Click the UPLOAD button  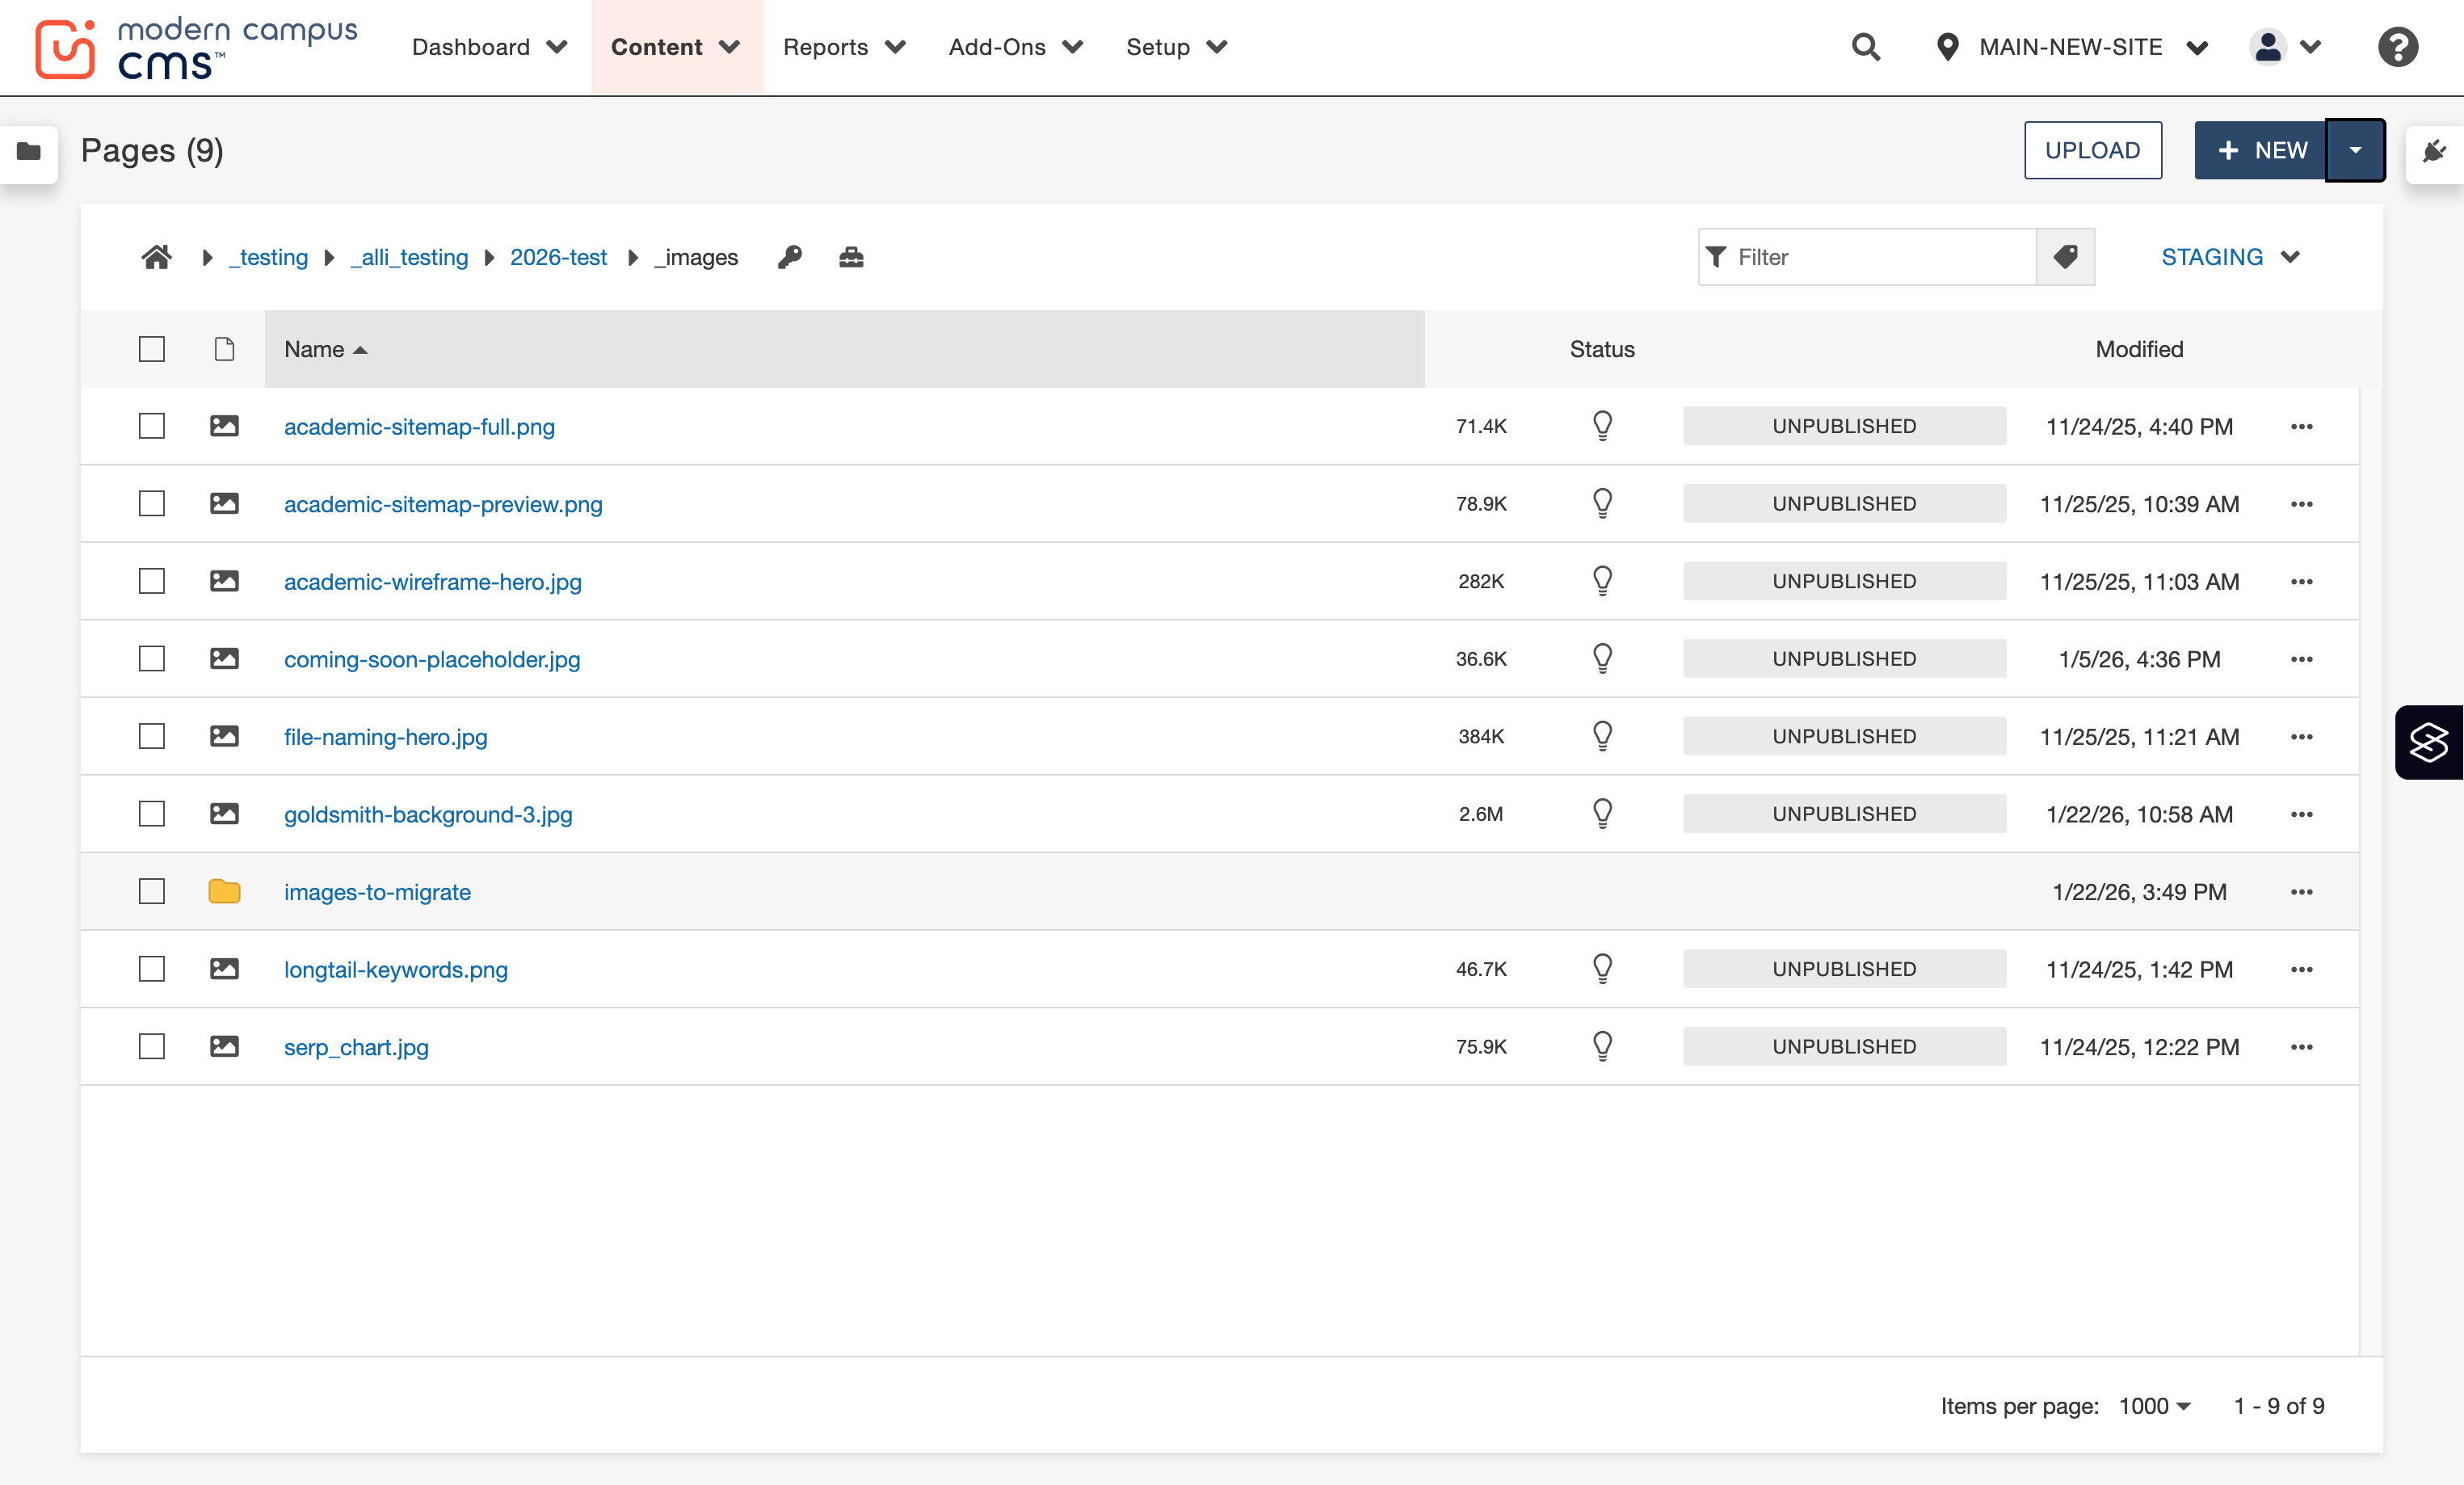click(x=2092, y=150)
